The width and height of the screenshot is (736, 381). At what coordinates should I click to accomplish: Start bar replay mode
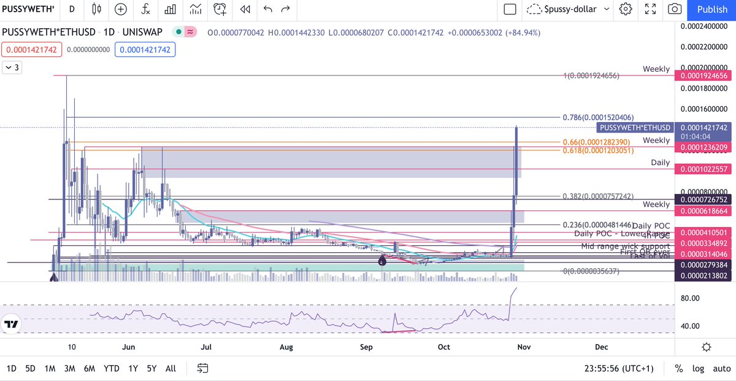pos(245,9)
